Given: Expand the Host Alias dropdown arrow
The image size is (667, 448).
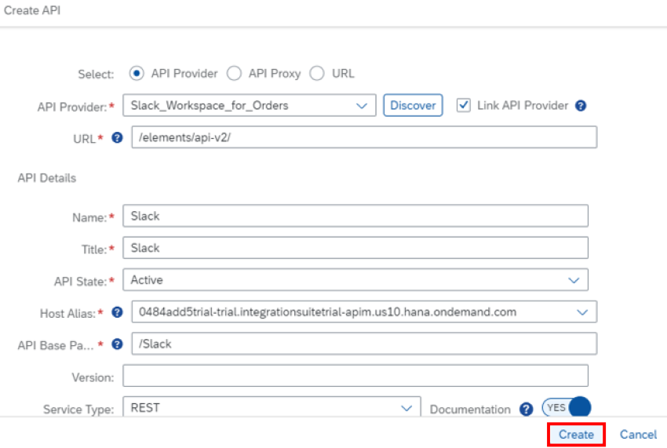Looking at the screenshot, I should point(582,311).
